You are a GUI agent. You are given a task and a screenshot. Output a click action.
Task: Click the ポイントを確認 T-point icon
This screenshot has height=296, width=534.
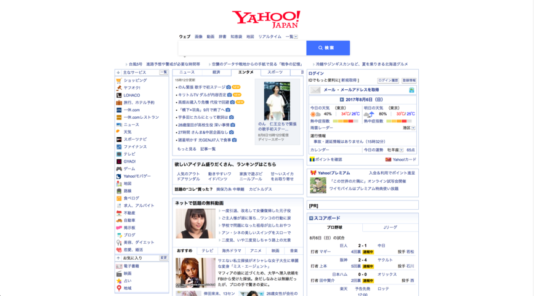point(312,159)
